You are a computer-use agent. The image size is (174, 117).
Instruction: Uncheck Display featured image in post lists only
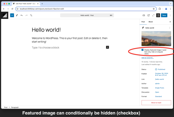[143, 50]
